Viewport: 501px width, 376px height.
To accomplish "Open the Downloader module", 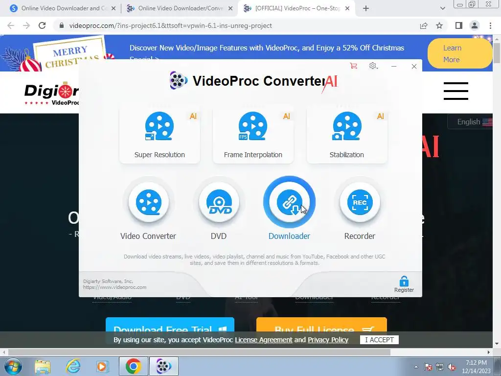I will (289, 202).
